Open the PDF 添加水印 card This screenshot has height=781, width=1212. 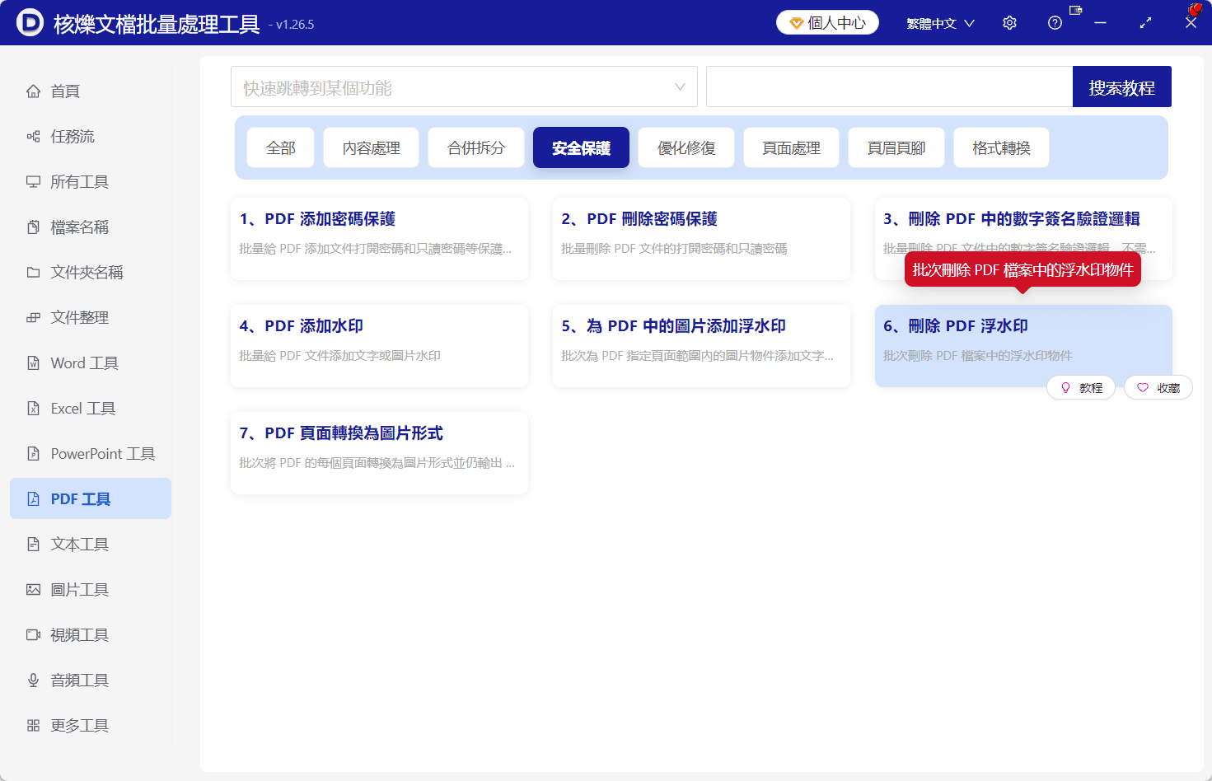(379, 346)
